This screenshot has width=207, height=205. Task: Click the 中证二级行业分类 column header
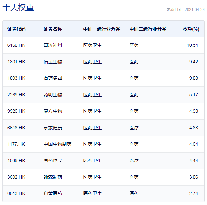pyautogui.click(x=148, y=29)
